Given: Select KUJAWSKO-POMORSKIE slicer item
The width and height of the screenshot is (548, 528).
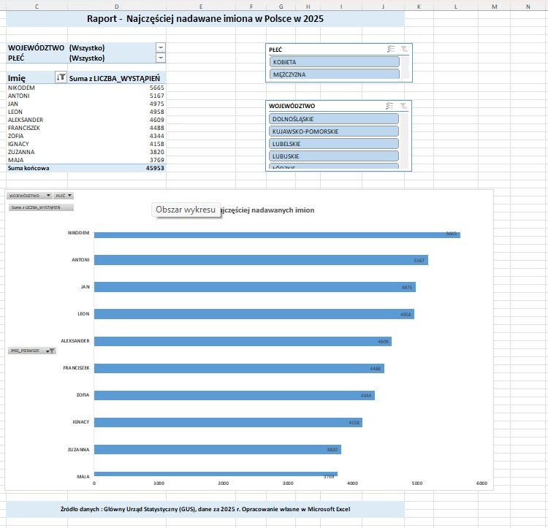Looking at the screenshot, I should point(334,131).
